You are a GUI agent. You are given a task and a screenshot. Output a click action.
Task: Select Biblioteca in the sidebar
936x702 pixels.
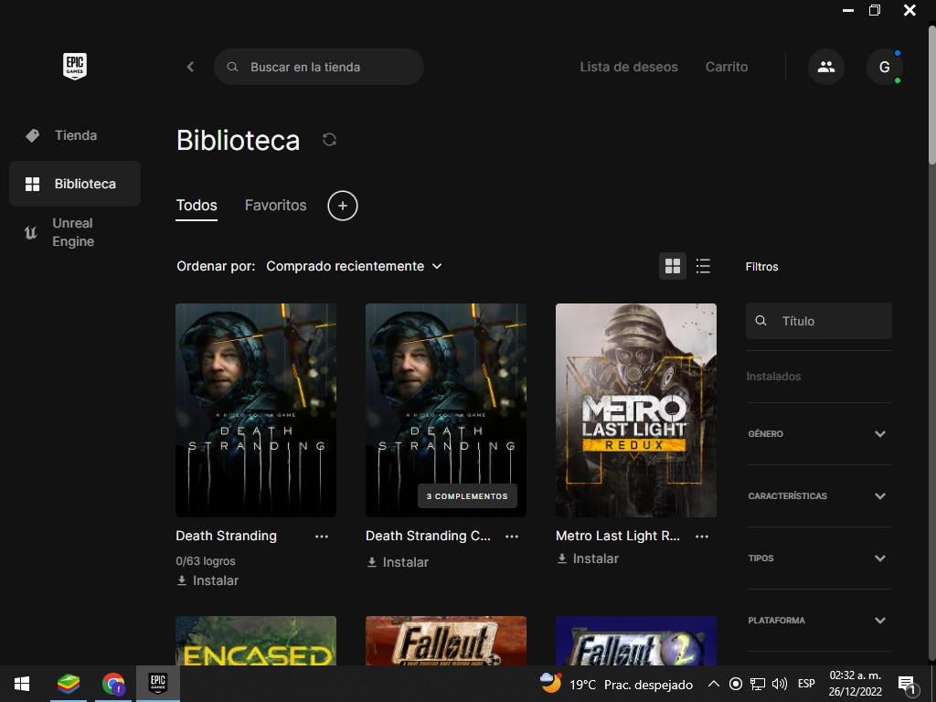coord(75,184)
